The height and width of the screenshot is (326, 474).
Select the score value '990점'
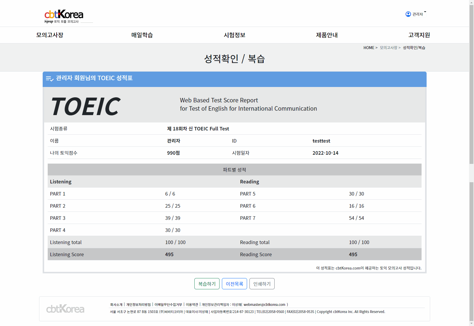(173, 153)
